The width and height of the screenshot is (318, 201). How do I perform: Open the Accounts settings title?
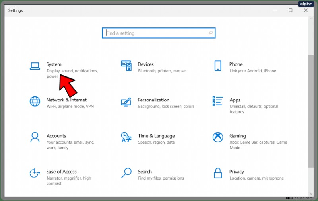[x=56, y=136]
